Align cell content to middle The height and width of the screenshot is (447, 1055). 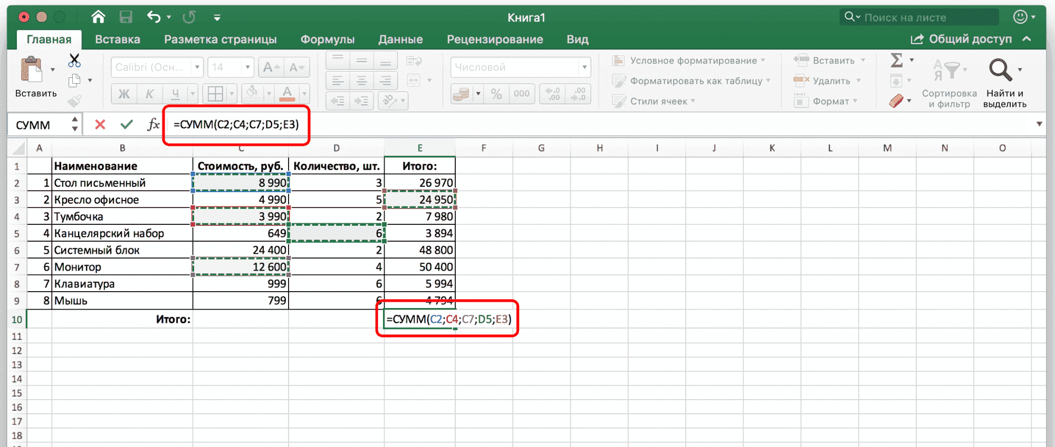coord(362,61)
